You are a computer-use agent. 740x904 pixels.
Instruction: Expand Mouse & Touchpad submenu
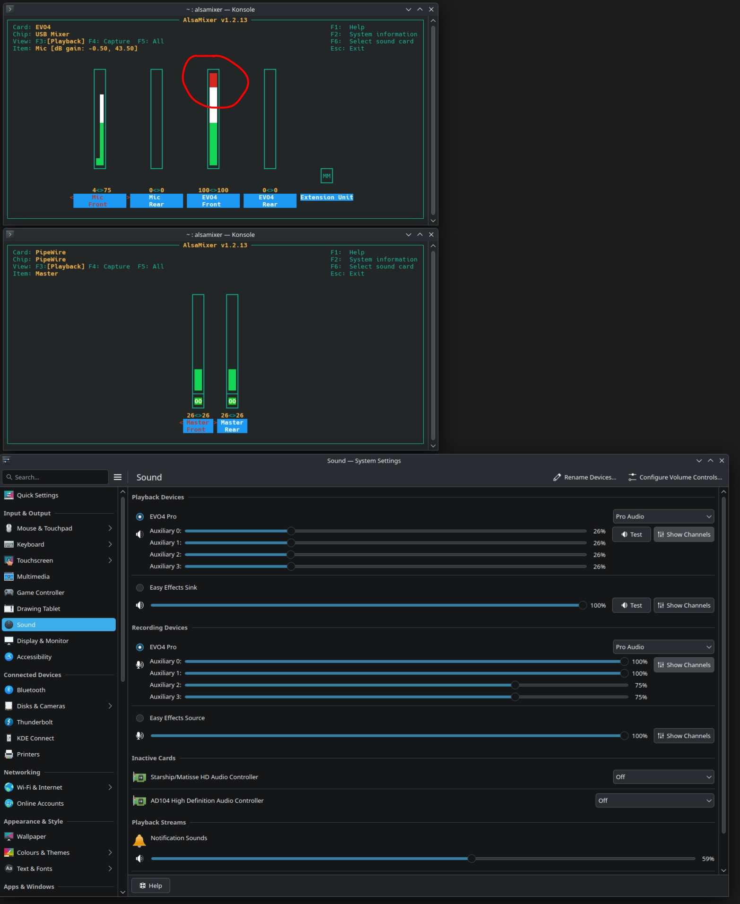click(110, 528)
